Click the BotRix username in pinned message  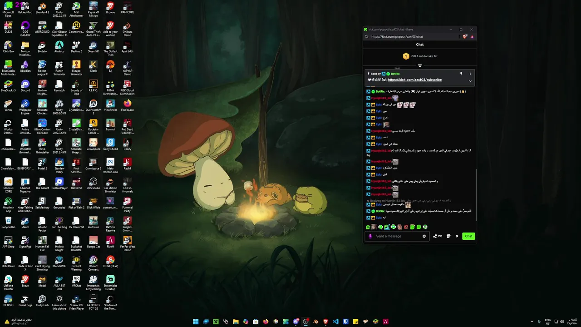point(395,74)
